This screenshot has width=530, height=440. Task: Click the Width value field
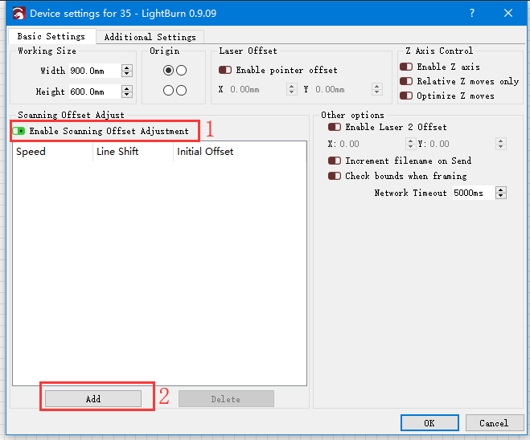click(x=95, y=71)
